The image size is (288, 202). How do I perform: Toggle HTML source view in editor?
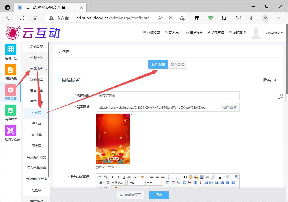[100, 177]
